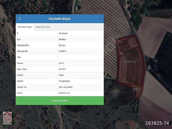Screen dimensions: 172x129
Task: Click the Mahalle No row label
Action: click(22, 51)
